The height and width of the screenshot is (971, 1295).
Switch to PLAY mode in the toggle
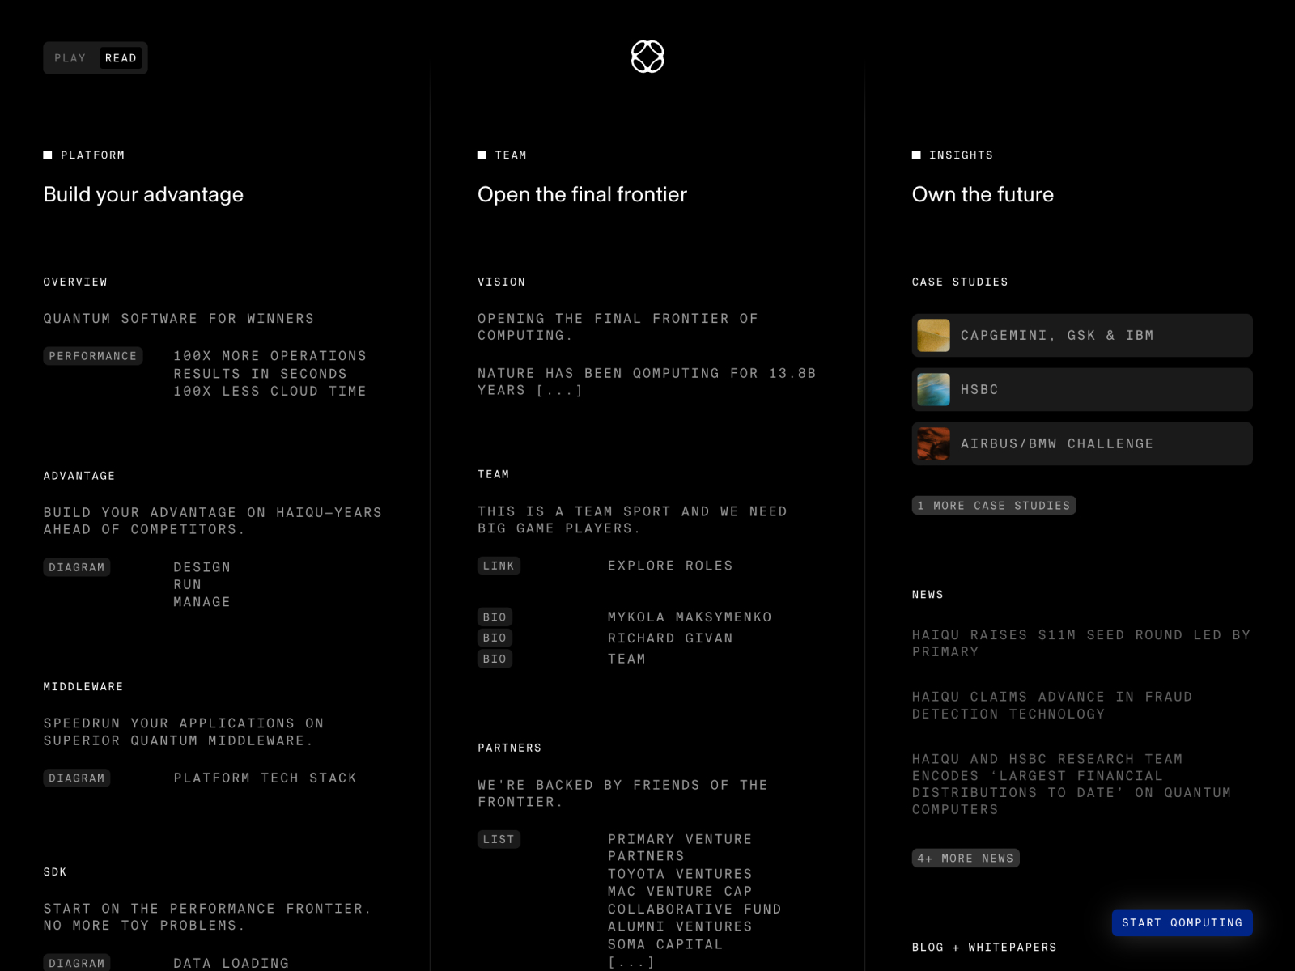coord(70,58)
